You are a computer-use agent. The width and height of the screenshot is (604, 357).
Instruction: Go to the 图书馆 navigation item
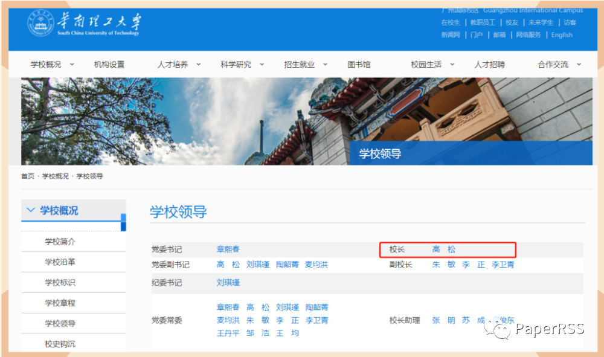point(359,65)
